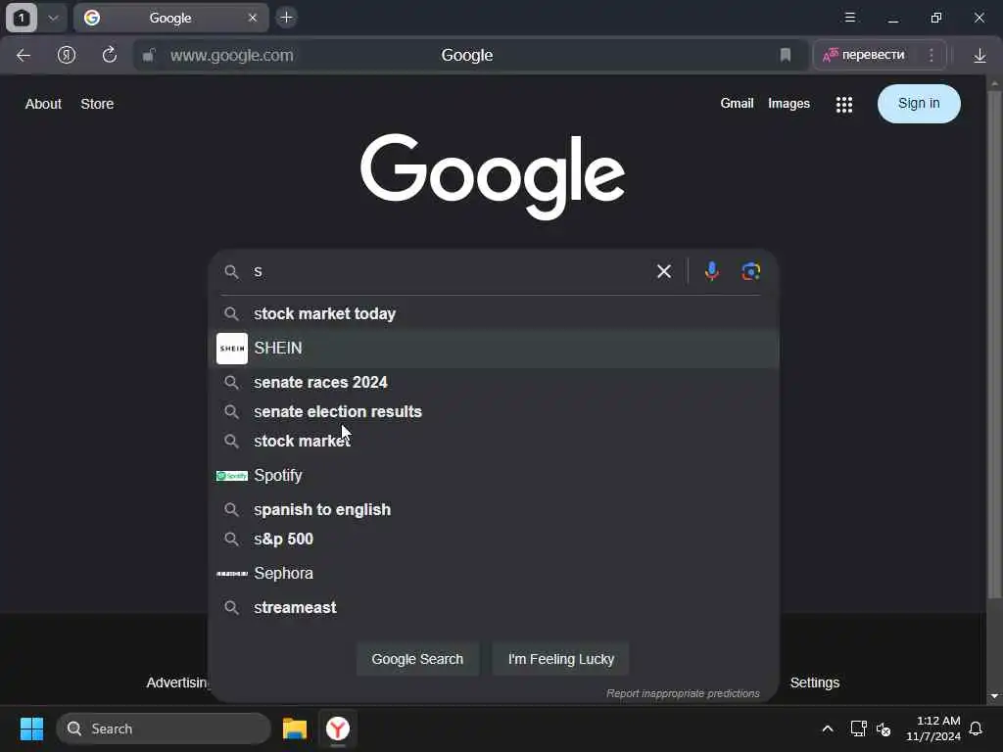Viewport: 1003px width, 752px height.
Task: Click the I'm Feeling Lucky button
Action: [x=561, y=659]
